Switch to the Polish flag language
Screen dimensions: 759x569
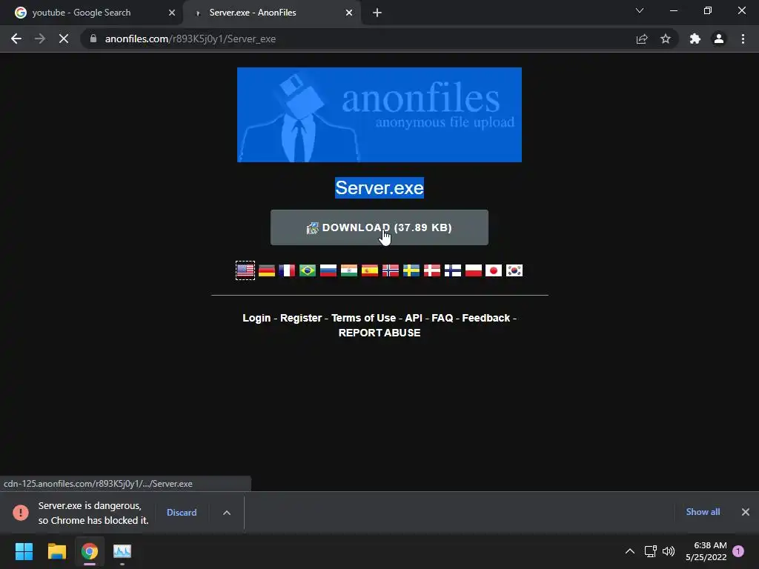click(x=474, y=270)
